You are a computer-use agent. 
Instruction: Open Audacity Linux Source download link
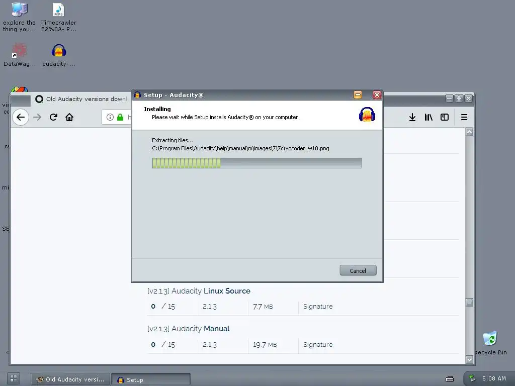pyautogui.click(x=199, y=291)
